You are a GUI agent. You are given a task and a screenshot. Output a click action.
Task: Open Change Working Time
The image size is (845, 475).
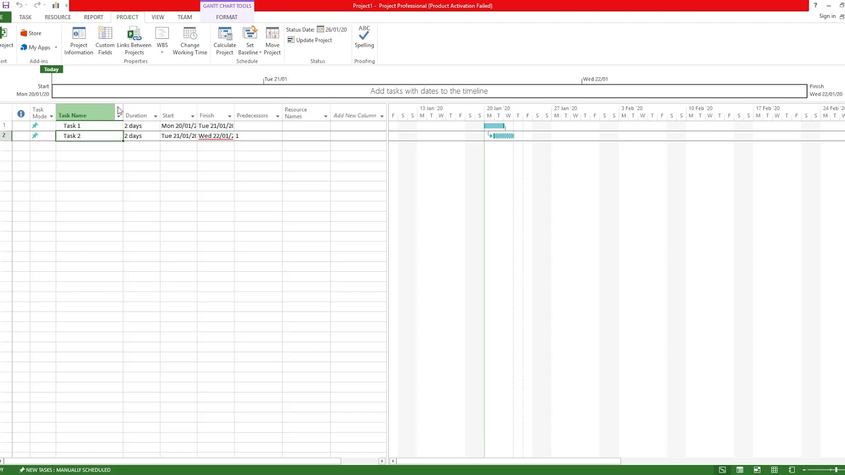190,41
